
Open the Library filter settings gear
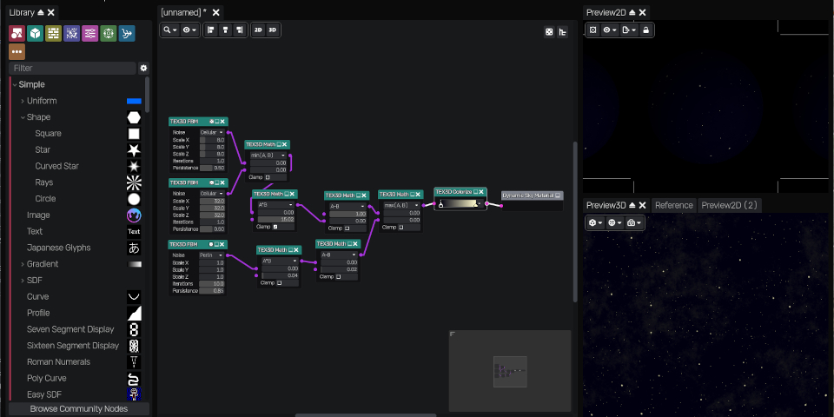coord(143,68)
